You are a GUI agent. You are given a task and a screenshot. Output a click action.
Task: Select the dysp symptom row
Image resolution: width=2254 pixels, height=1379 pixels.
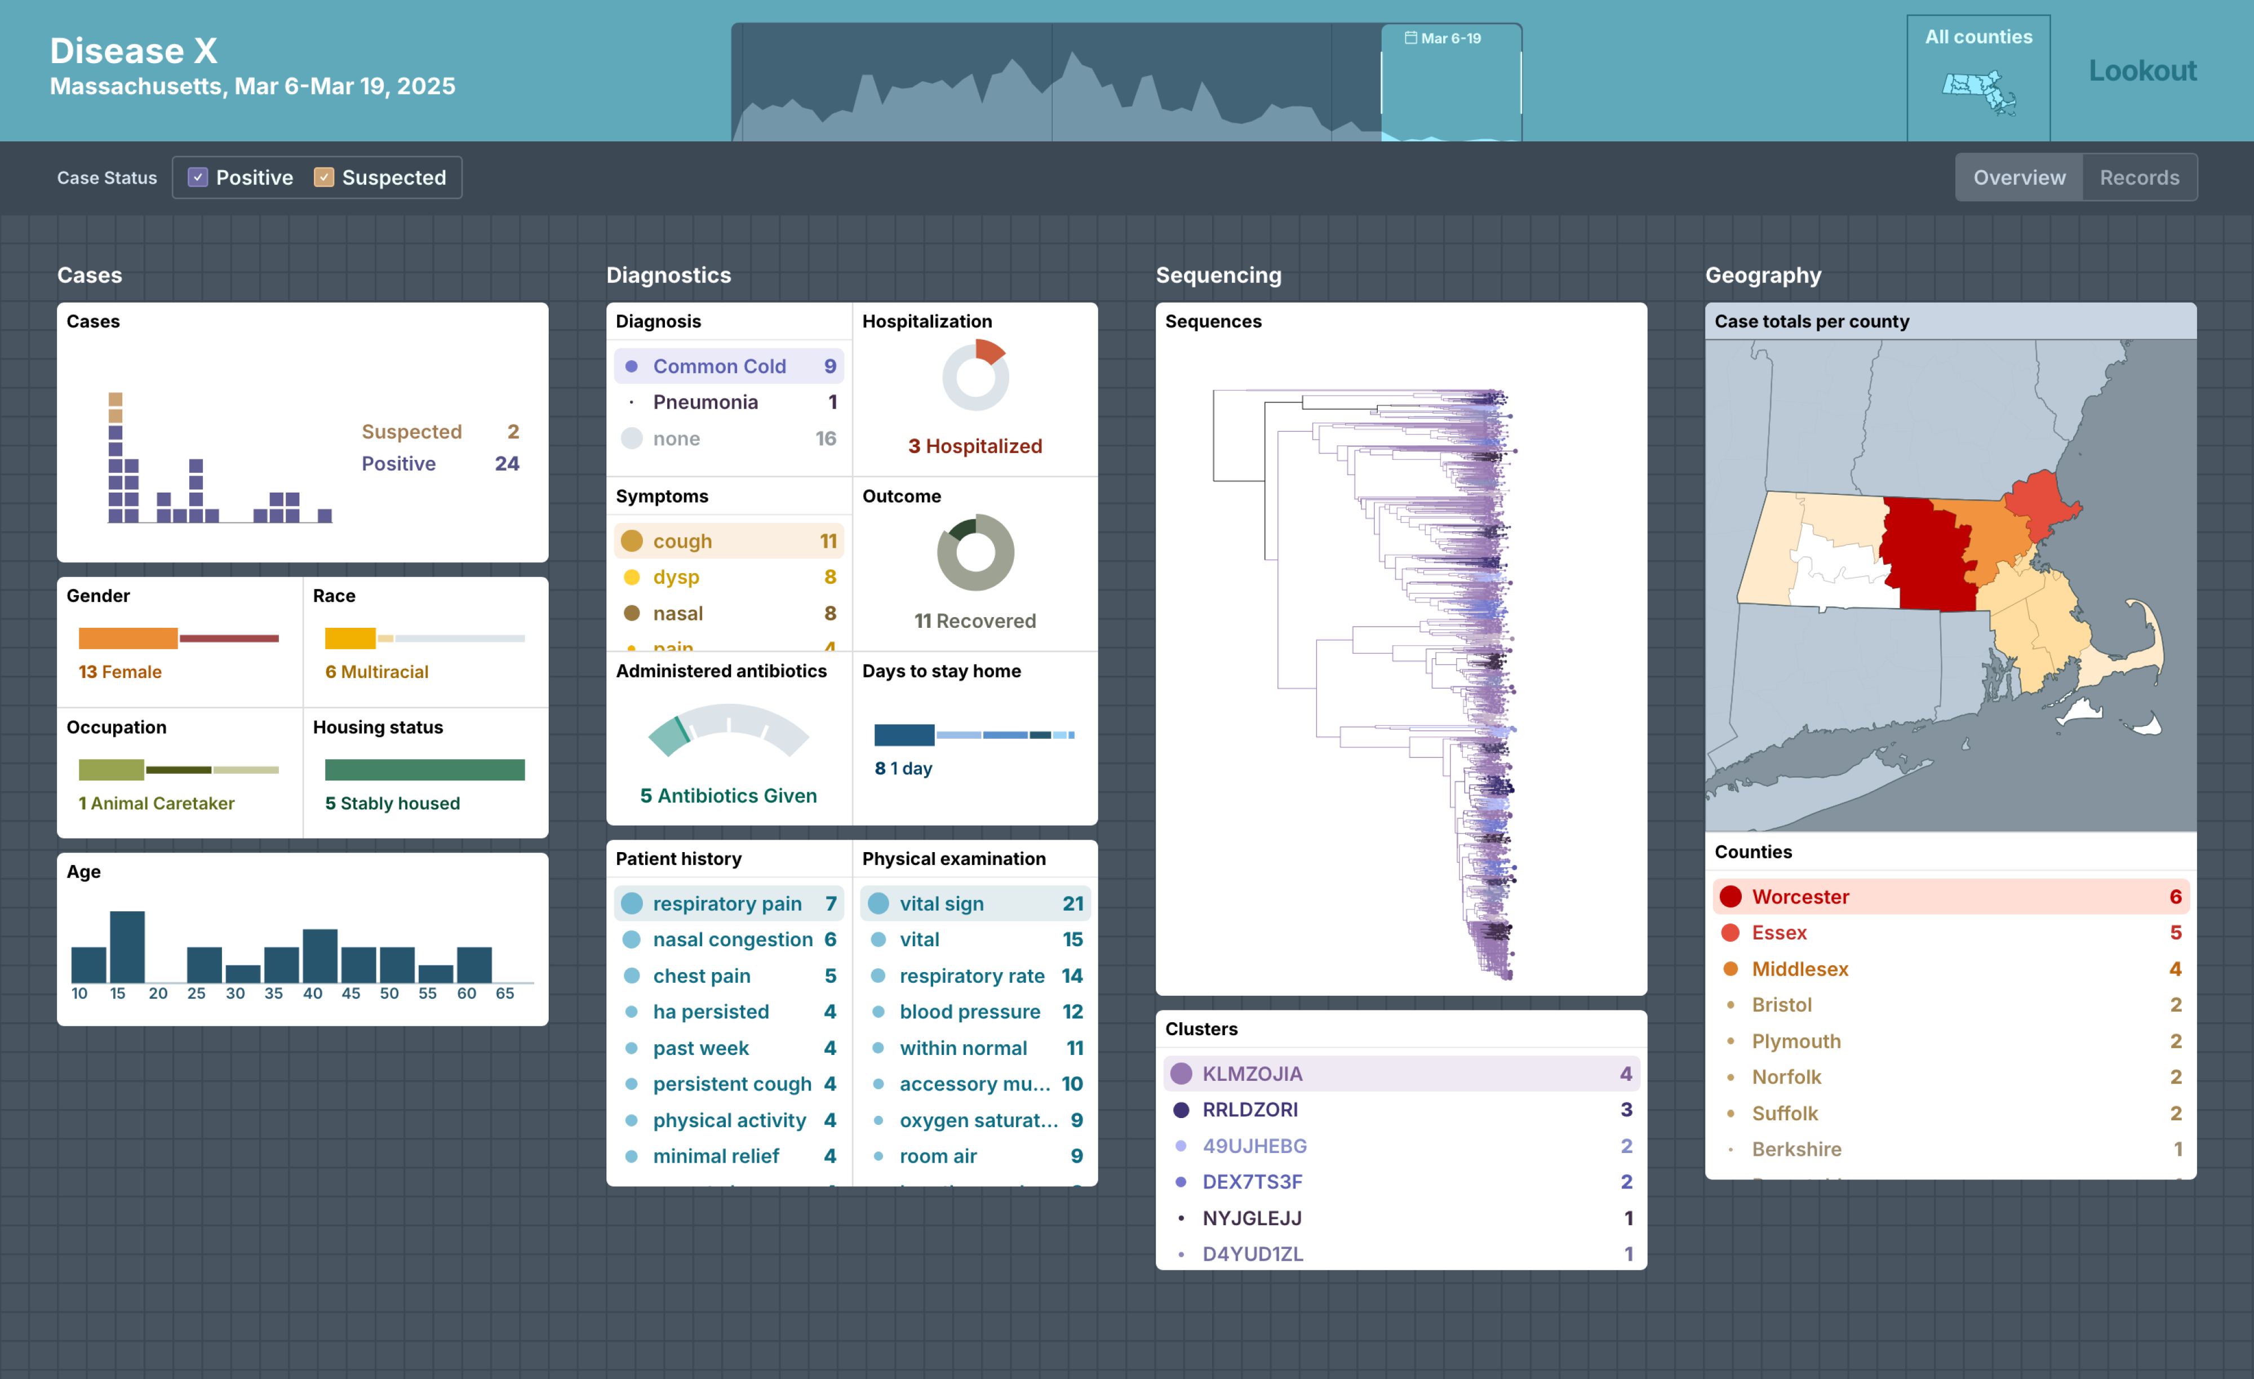tap(729, 577)
